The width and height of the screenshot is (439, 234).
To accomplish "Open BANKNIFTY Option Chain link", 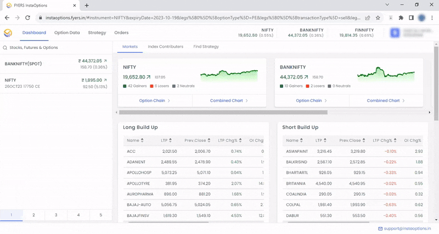I will point(311,101).
